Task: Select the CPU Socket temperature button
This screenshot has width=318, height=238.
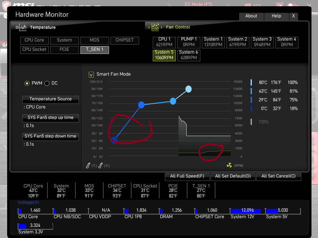Action: [x=34, y=50]
